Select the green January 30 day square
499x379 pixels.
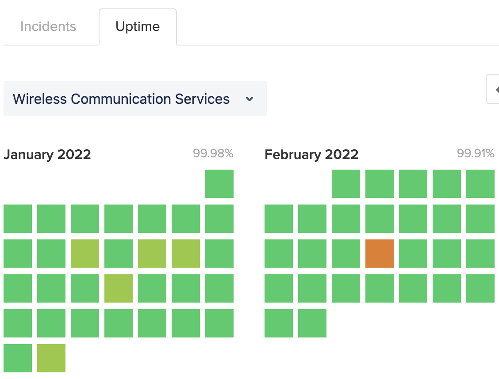pos(18,358)
